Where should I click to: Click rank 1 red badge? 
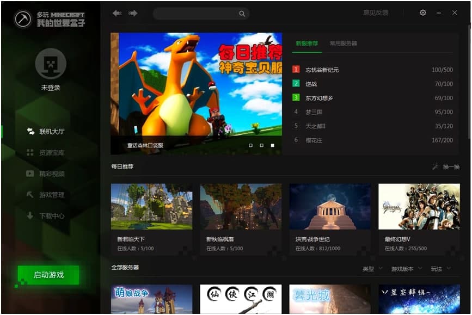point(296,70)
